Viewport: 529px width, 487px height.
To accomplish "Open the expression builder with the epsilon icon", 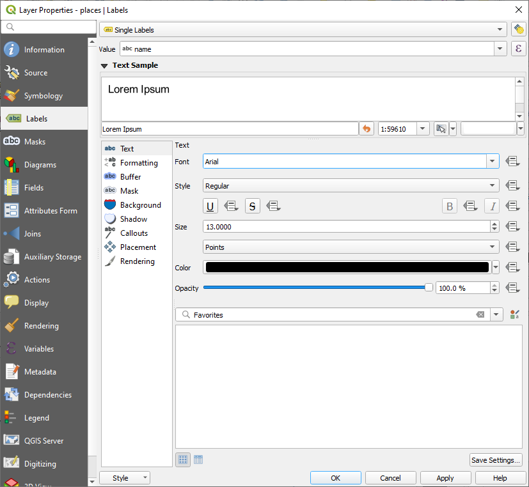I will 519,49.
